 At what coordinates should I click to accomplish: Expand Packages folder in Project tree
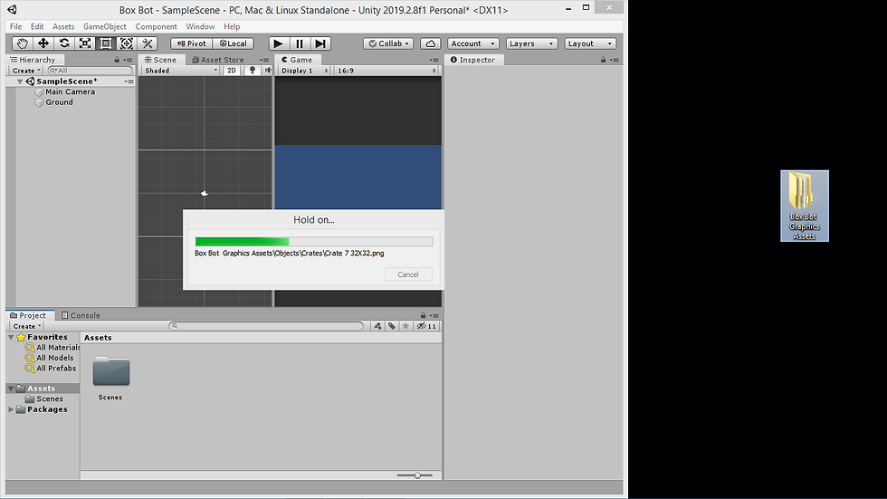coord(11,409)
